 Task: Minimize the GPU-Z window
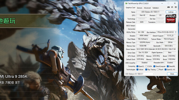(162, 3)
